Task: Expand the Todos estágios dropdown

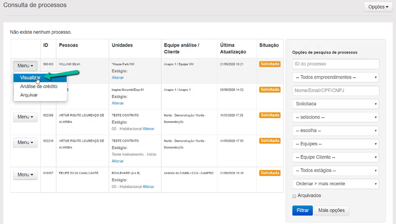Action: tap(335, 170)
